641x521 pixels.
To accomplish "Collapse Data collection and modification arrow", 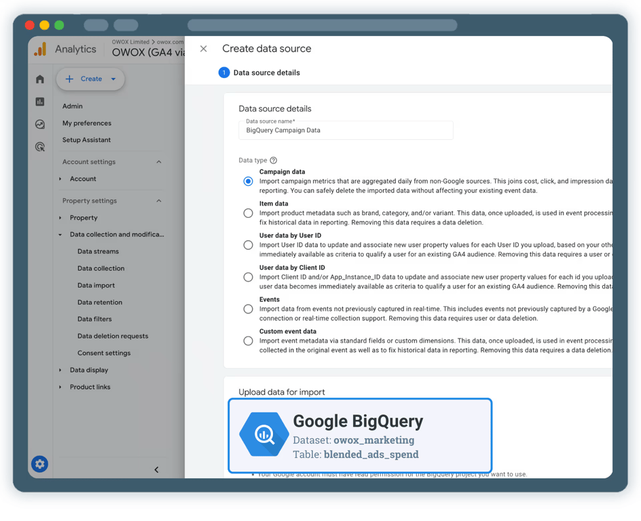I will [x=60, y=235].
